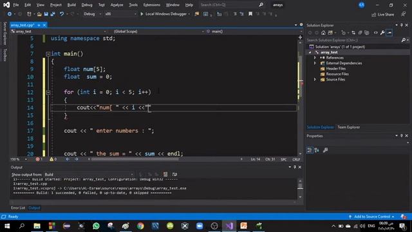Image resolution: width=412 pixels, height=232 pixels.
Task: Select the Resource Files folder
Action: click(x=337, y=74)
